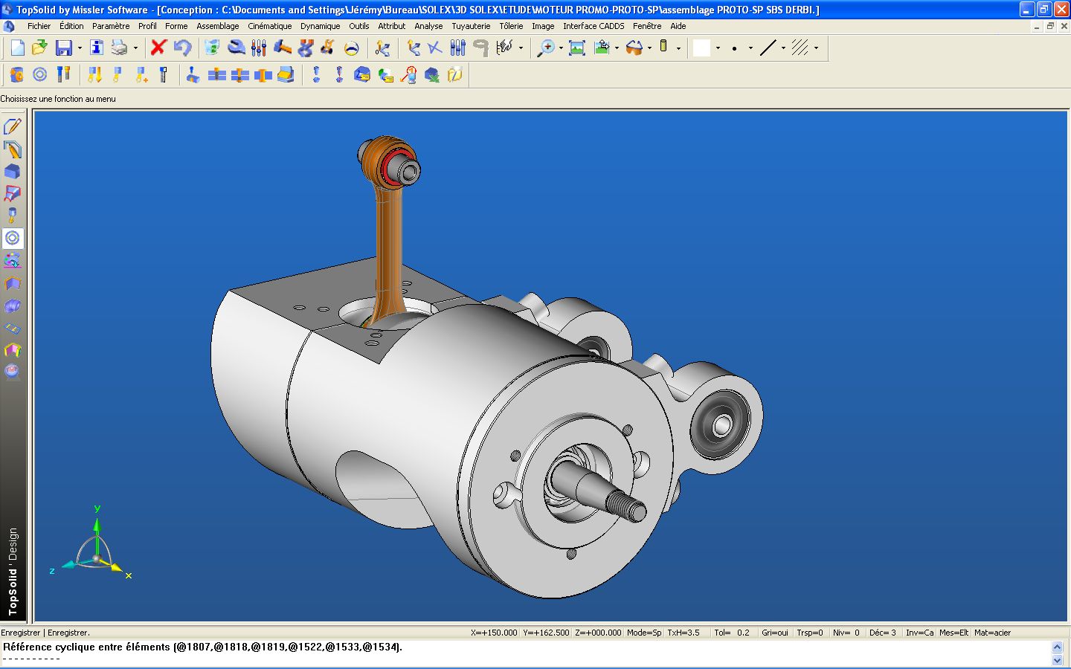Click the zoom-to-fit view icon
This screenshot has height=669, width=1071.
tap(576, 48)
